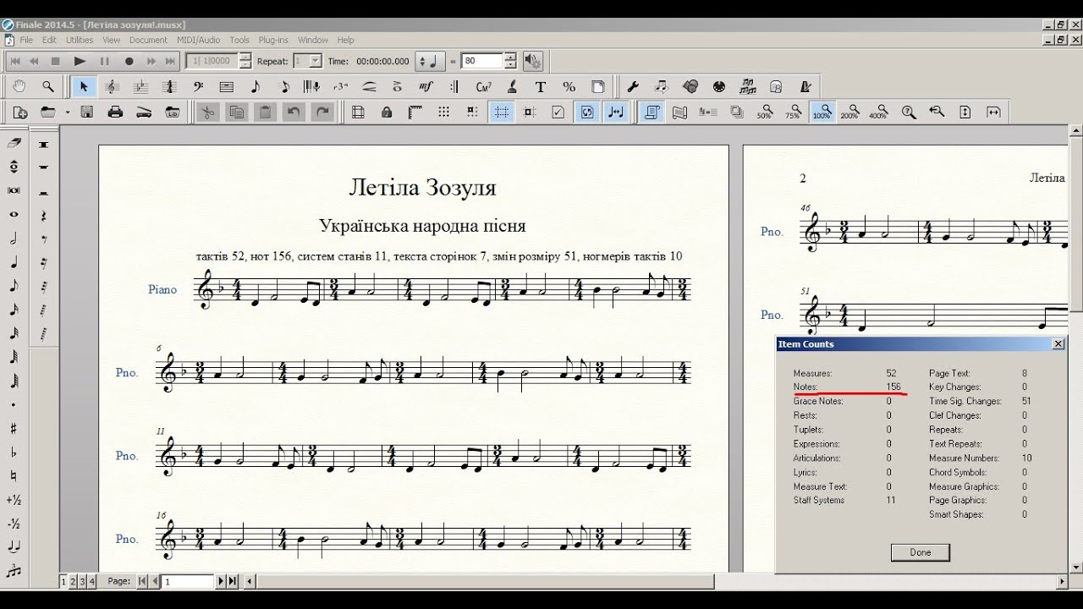1083x609 pixels.
Task: Select the Zoom magnifier tool
Action: pos(48,86)
